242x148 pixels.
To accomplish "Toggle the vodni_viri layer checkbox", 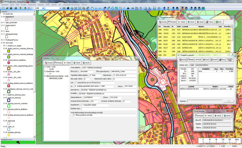I will point(6,127).
